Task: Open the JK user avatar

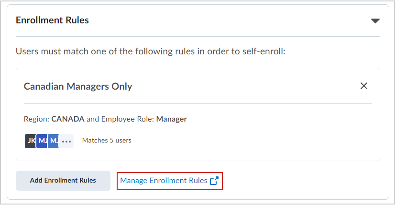Action: coord(30,141)
